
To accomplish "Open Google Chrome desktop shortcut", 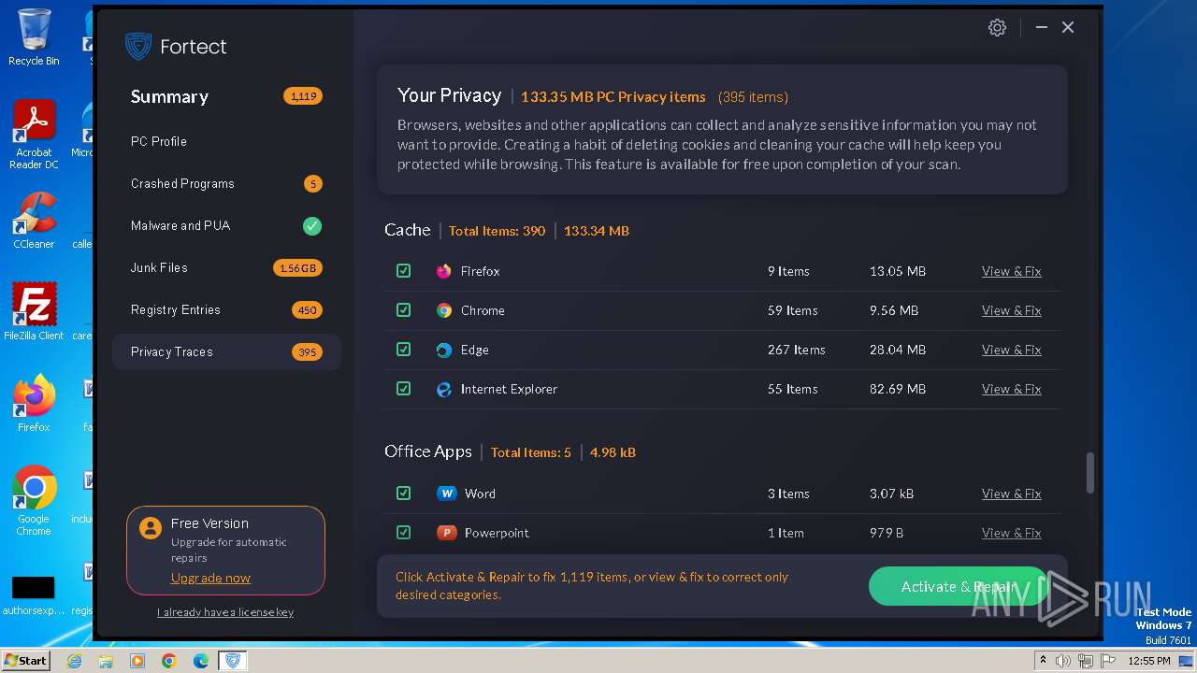I will pyautogui.click(x=34, y=501).
